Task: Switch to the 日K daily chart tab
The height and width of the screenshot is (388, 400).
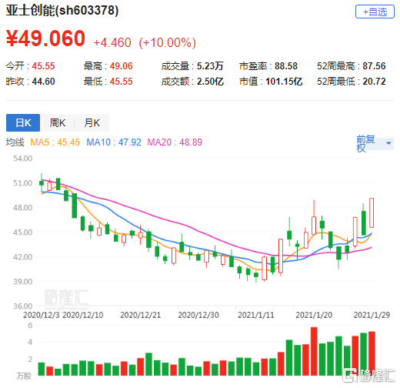Action: click(23, 122)
